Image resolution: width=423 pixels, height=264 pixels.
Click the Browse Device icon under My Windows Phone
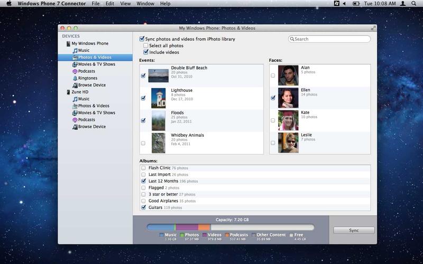75,85
